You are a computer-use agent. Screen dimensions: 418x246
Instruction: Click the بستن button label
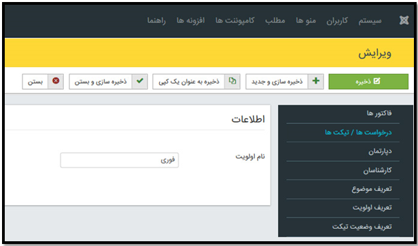35,82
